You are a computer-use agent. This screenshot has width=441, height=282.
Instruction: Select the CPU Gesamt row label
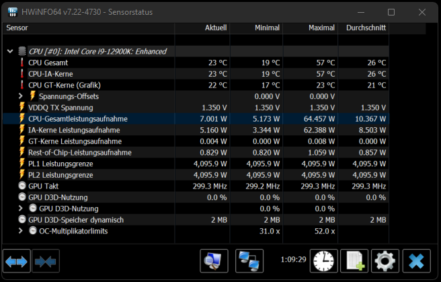click(x=48, y=63)
